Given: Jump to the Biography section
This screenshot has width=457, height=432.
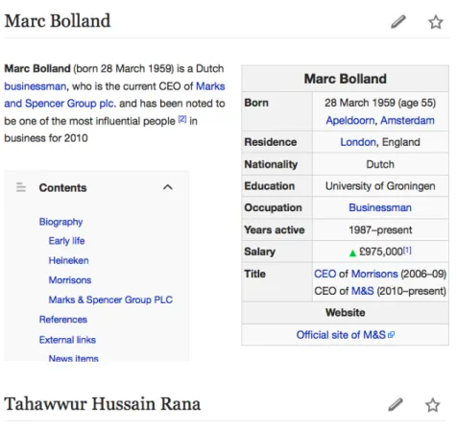Looking at the screenshot, I should 60,222.
